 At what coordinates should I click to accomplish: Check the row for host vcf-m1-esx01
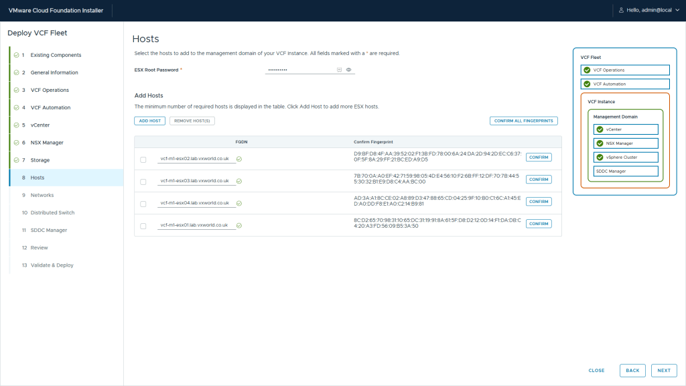143,226
